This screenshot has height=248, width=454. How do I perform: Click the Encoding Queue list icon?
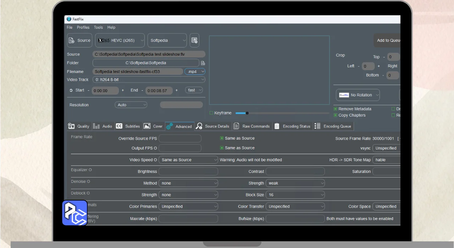click(x=317, y=126)
